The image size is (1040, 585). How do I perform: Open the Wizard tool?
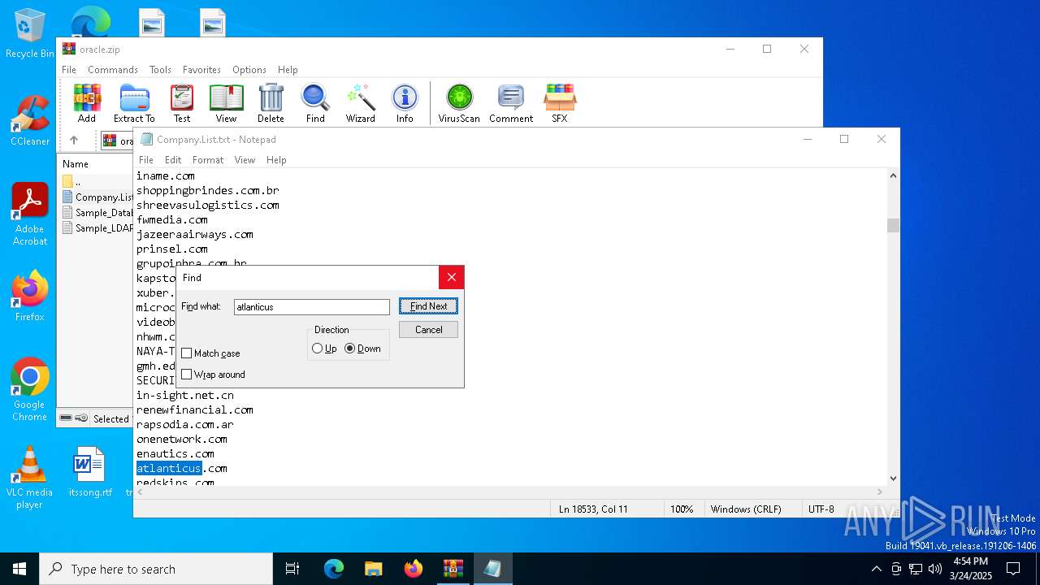tap(360, 103)
